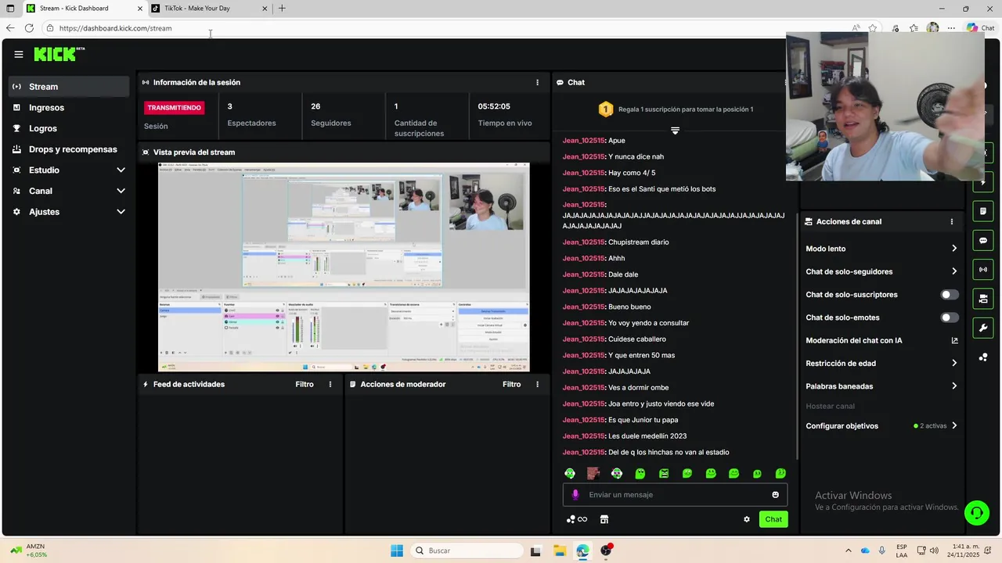Insert the brown pixelated emote
The width and height of the screenshot is (1002, 563).
(593, 473)
